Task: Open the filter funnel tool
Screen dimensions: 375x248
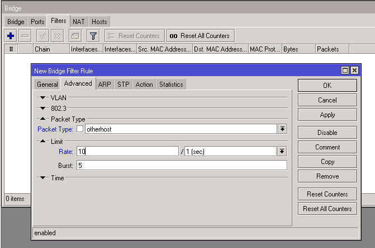Action: [93, 36]
